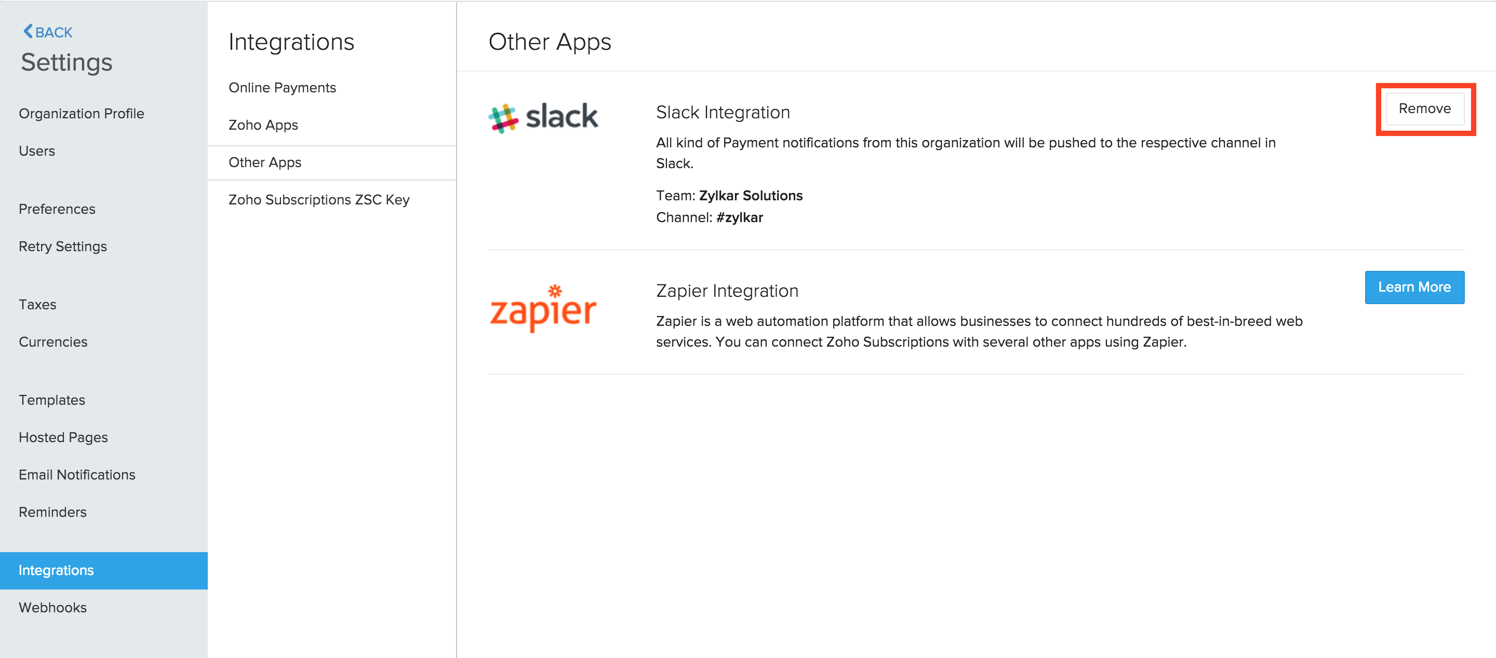
Task: Select Zoho Subscriptions ZSC Key
Action: coord(319,199)
